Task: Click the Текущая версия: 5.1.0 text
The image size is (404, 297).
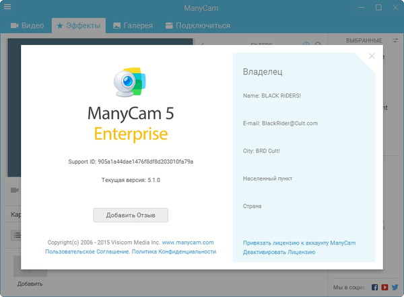Action: pos(131,180)
